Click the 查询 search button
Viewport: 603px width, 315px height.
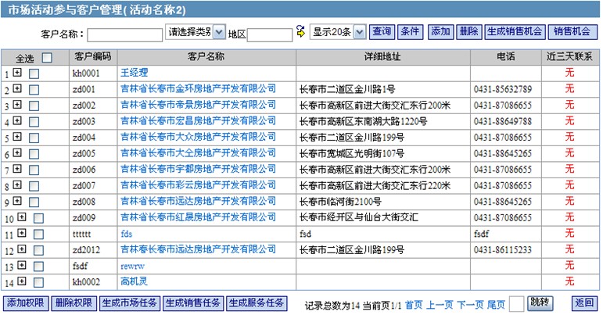381,32
